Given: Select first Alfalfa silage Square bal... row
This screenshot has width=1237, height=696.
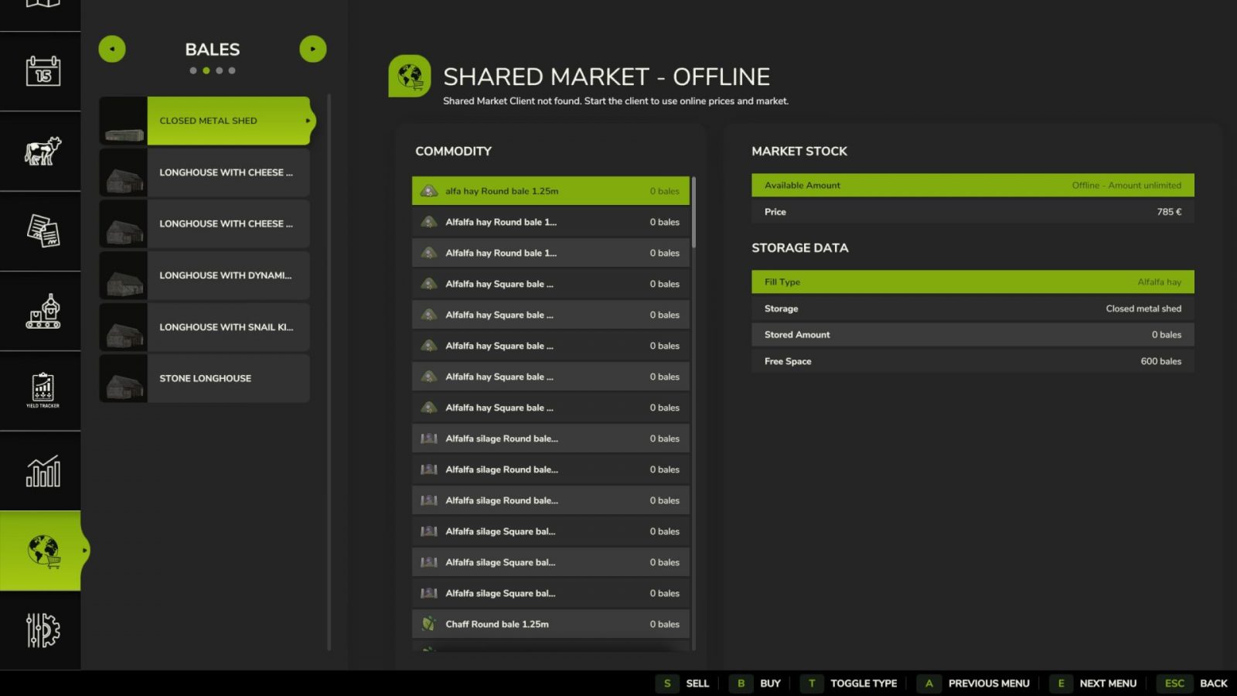Looking at the screenshot, I should click(550, 531).
